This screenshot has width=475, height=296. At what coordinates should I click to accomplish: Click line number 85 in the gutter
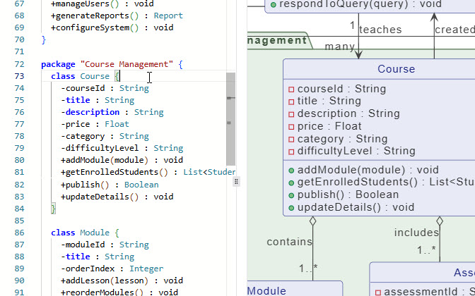19,221
